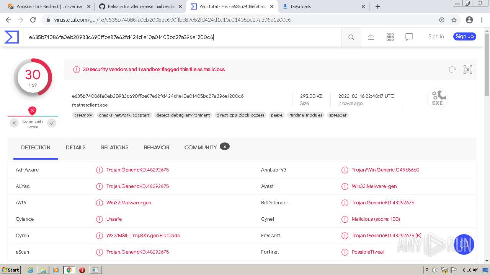This screenshot has width=490, height=275.
Task: Show hidden system tray icons
Action: [x=427, y=270]
